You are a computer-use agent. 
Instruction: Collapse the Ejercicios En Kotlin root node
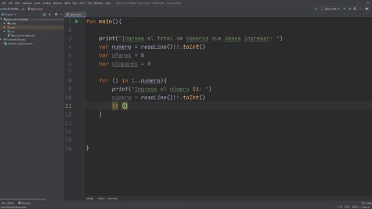[1, 19]
